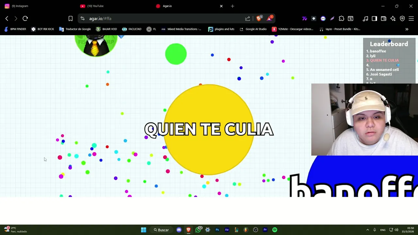Open Mixed Media Transitions bookmark
The width and height of the screenshot is (418, 235).
click(181, 29)
